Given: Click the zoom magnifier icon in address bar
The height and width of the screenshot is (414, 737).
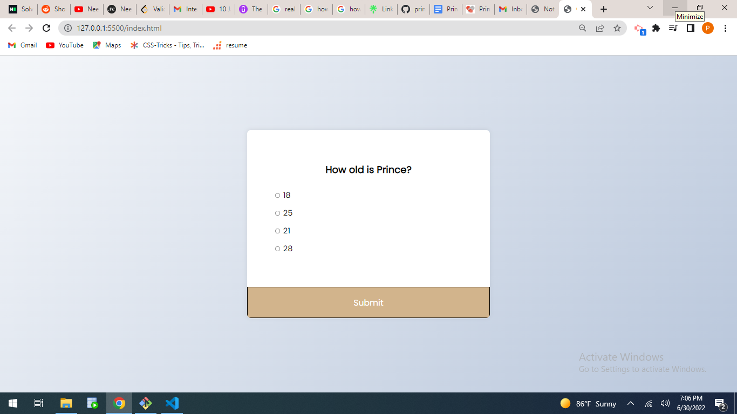Looking at the screenshot, I should (x=583, y=28).
